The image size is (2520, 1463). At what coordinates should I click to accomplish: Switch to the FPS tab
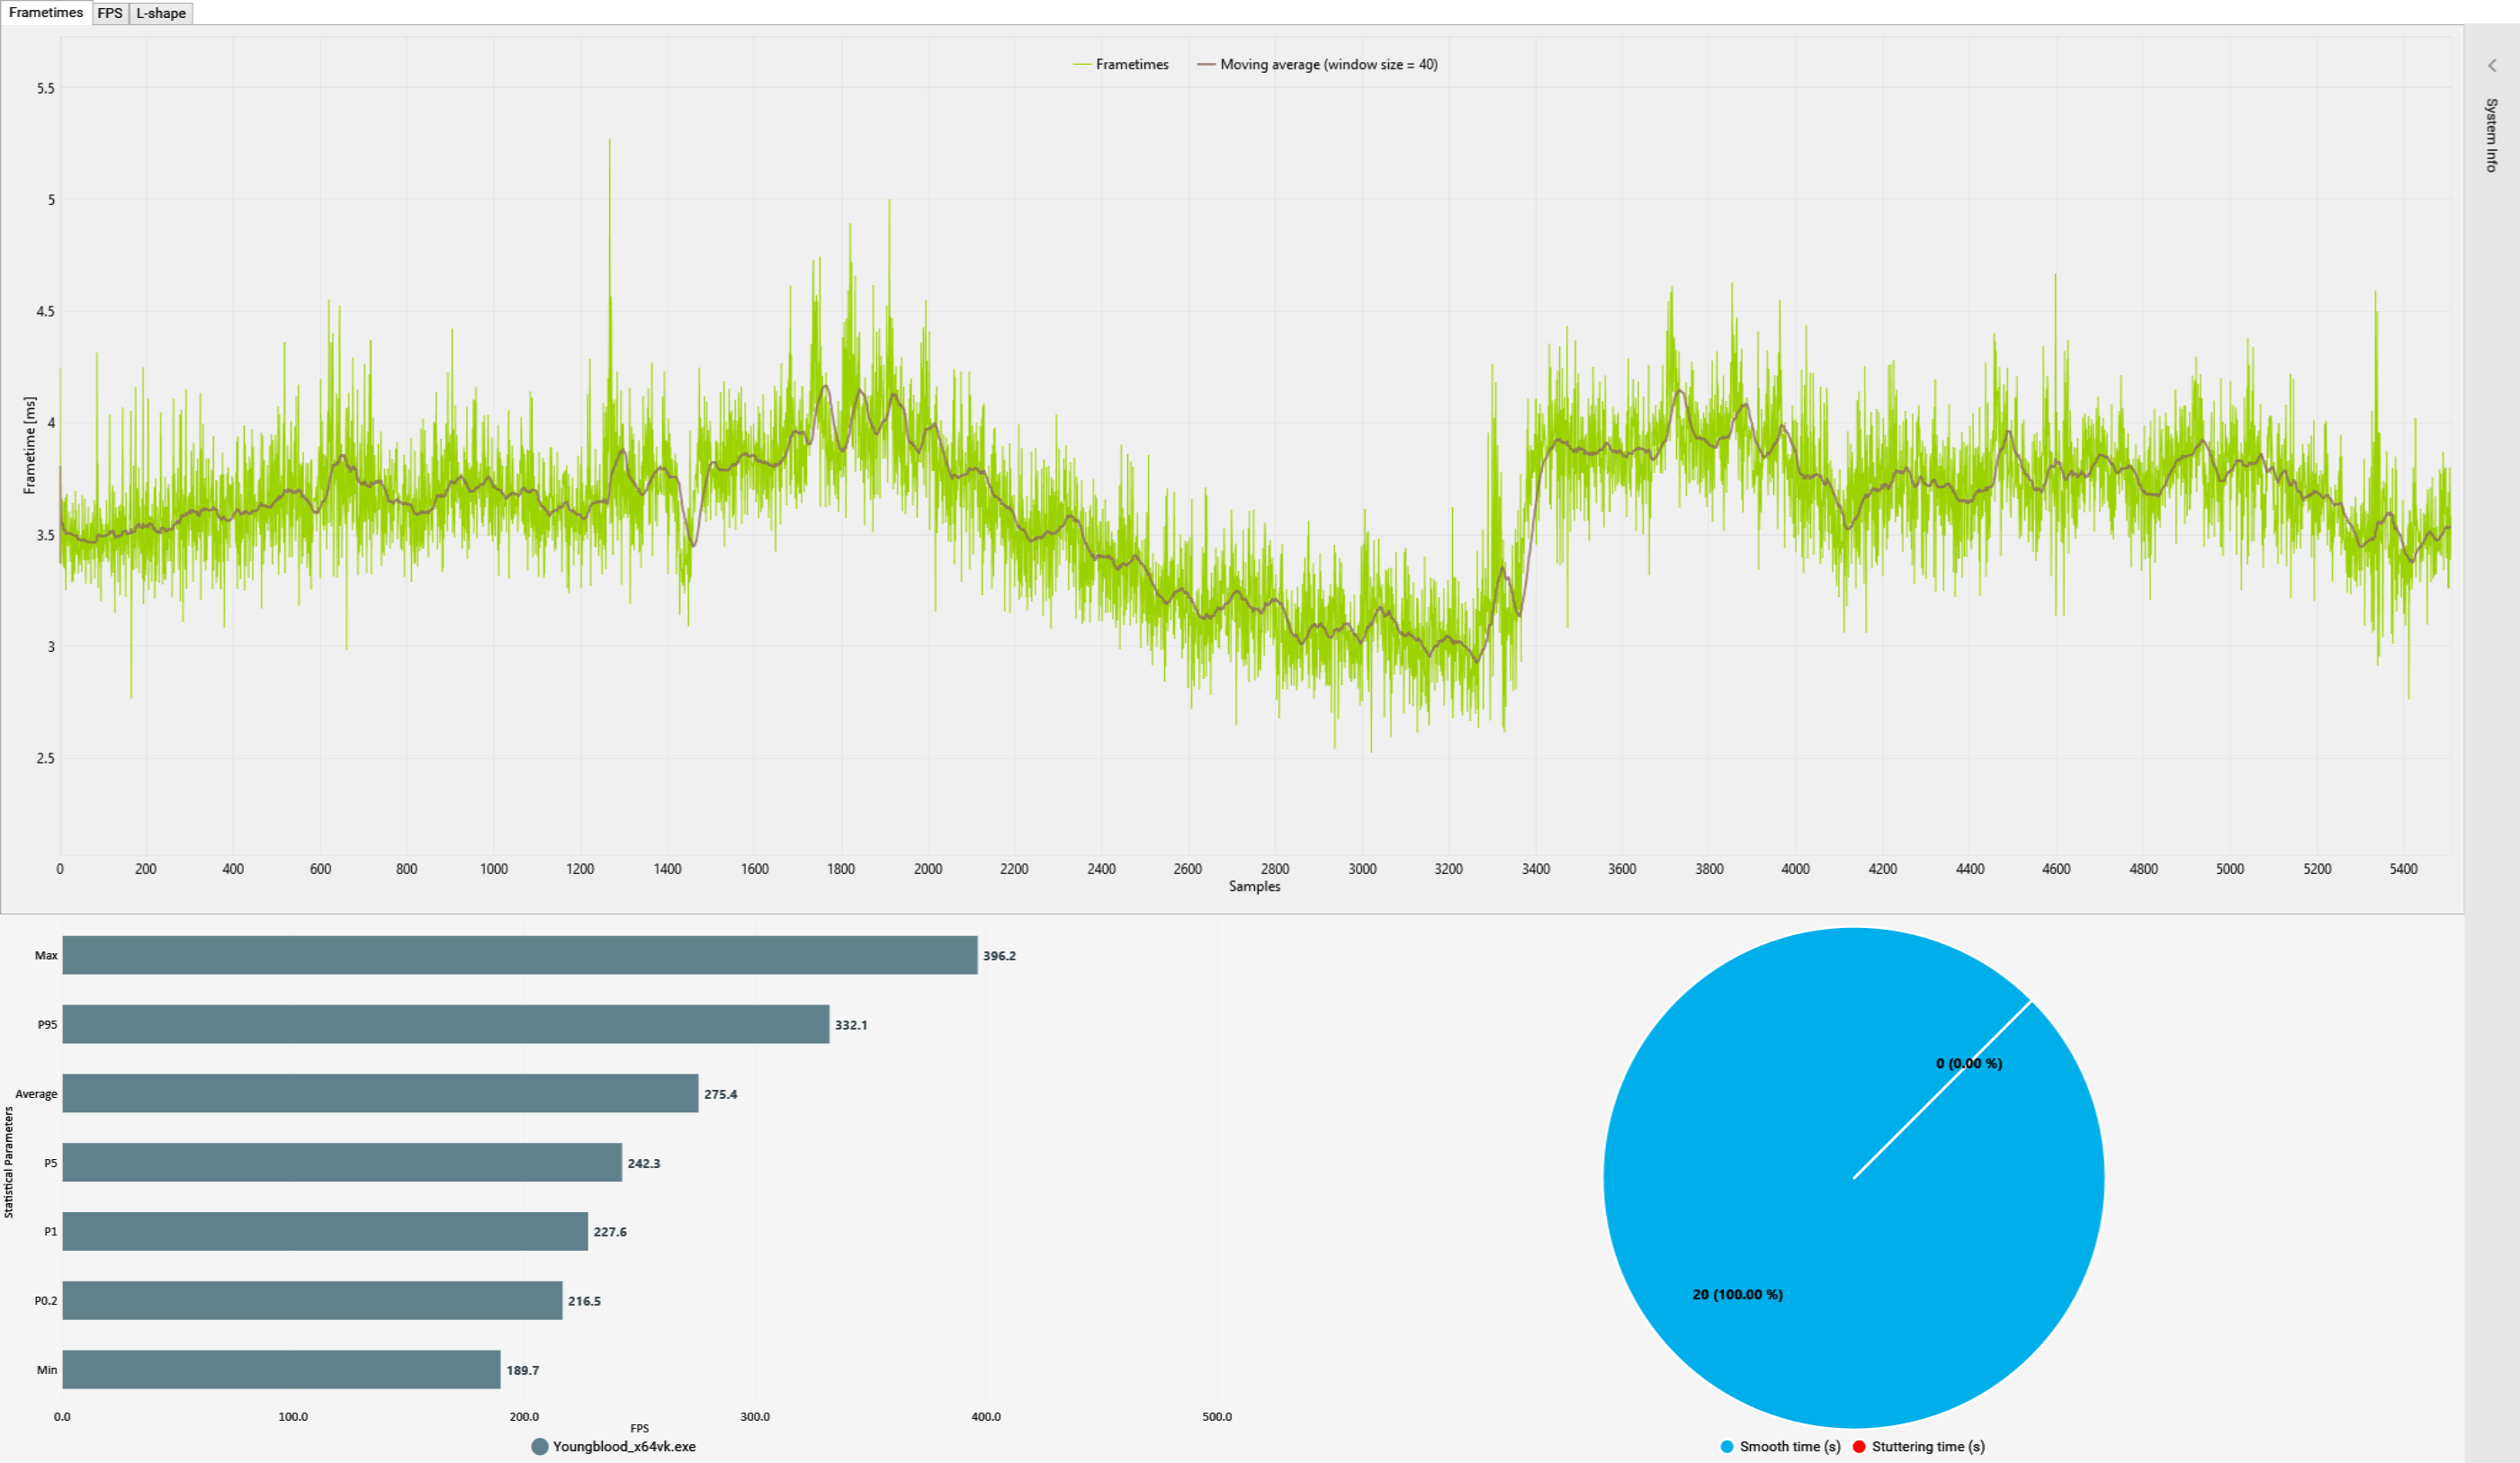[110, 13]
